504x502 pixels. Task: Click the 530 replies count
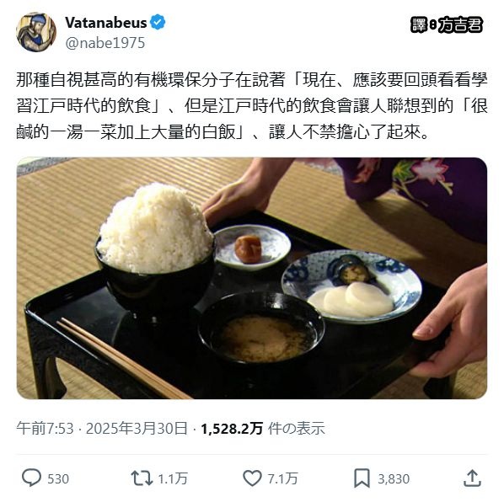pos(58,479)
